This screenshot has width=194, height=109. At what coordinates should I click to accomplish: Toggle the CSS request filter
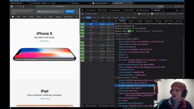click(x=94, y=18)
